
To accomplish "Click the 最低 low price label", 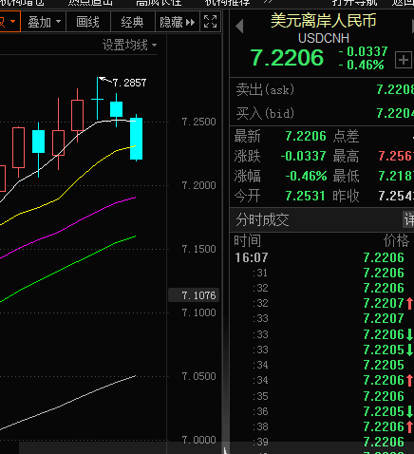I will point(346,177).
